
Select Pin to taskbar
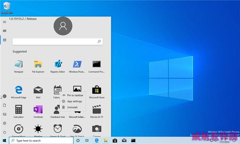click(x=73, y=95)
